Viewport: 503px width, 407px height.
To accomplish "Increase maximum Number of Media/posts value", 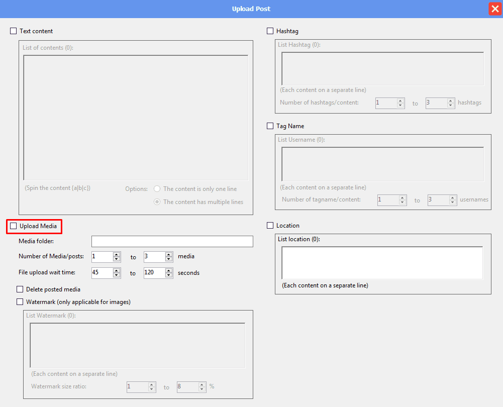I will click(x=169, y=254).
